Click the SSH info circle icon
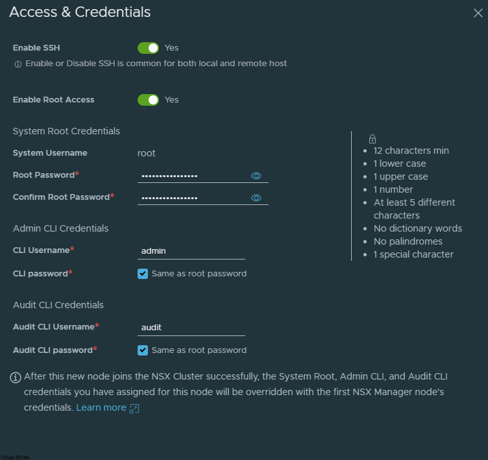This screenshot has width=488, height=460. 18,64
